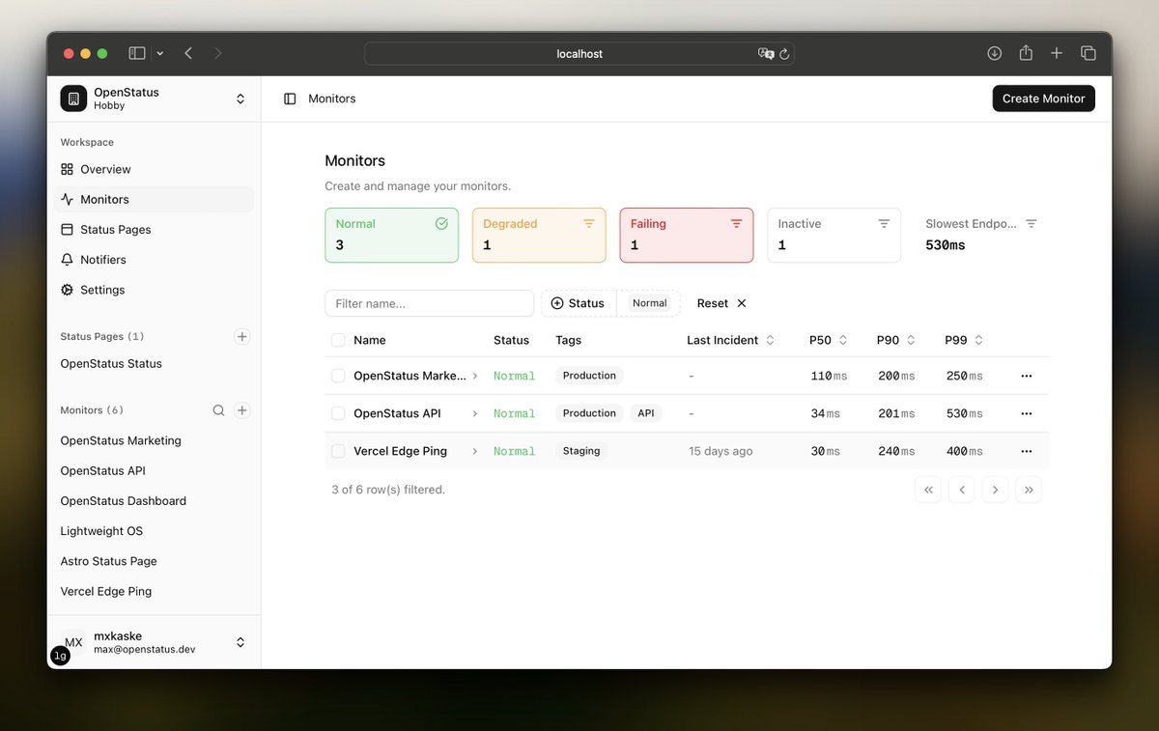Click check icon on Normal card
The image size is (1159, 731).
pos(441,223)
